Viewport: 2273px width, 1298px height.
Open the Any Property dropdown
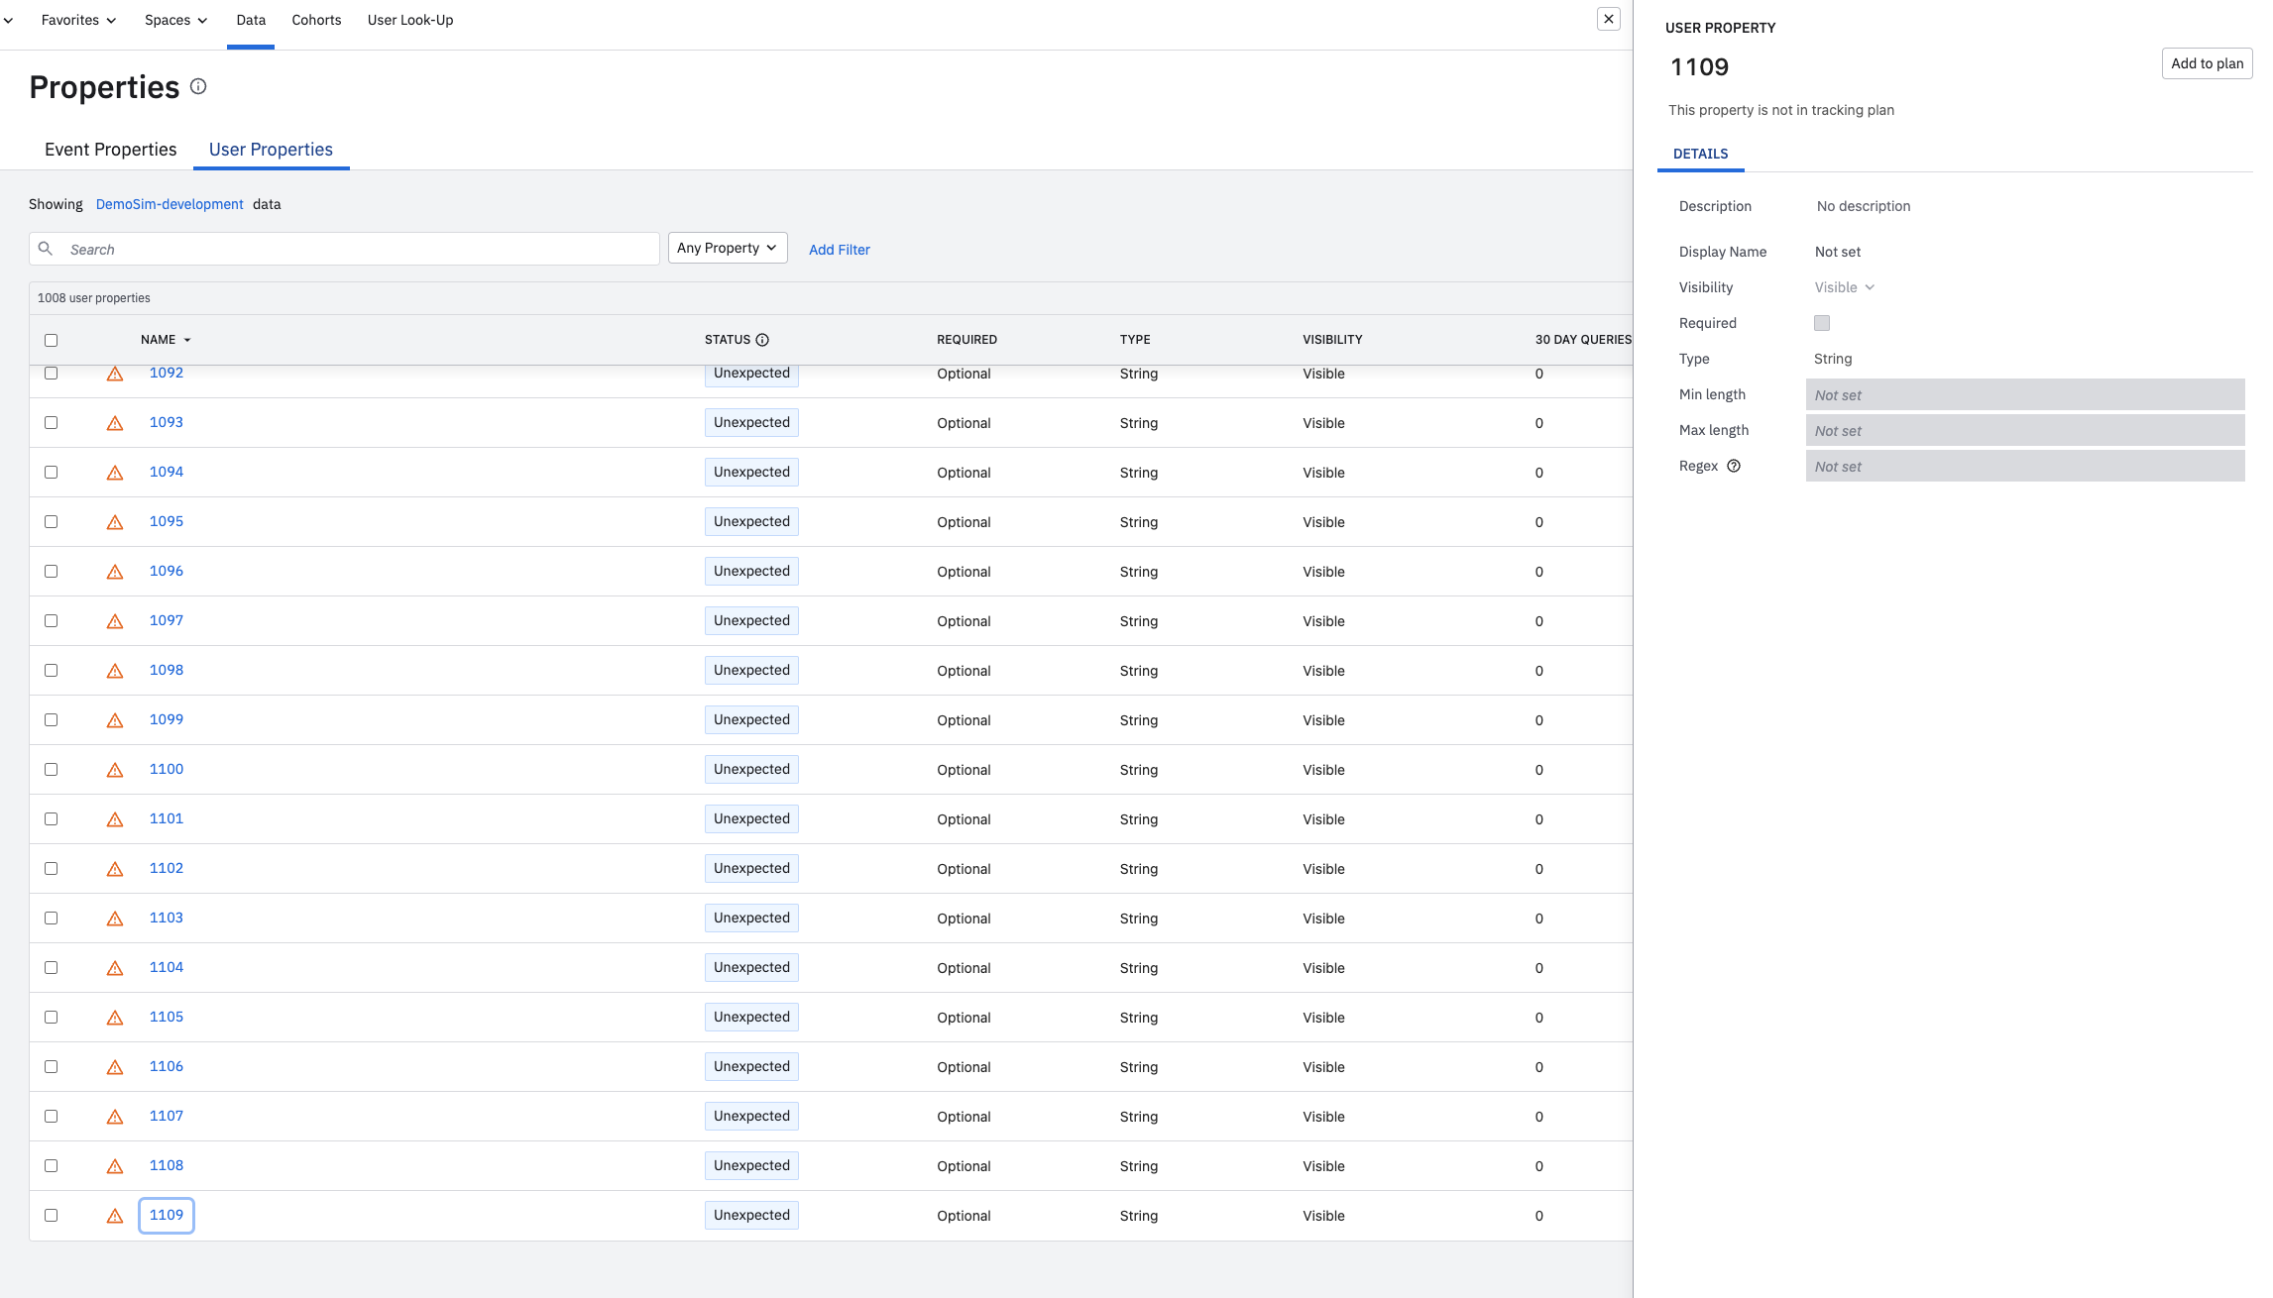coord(727,248)
